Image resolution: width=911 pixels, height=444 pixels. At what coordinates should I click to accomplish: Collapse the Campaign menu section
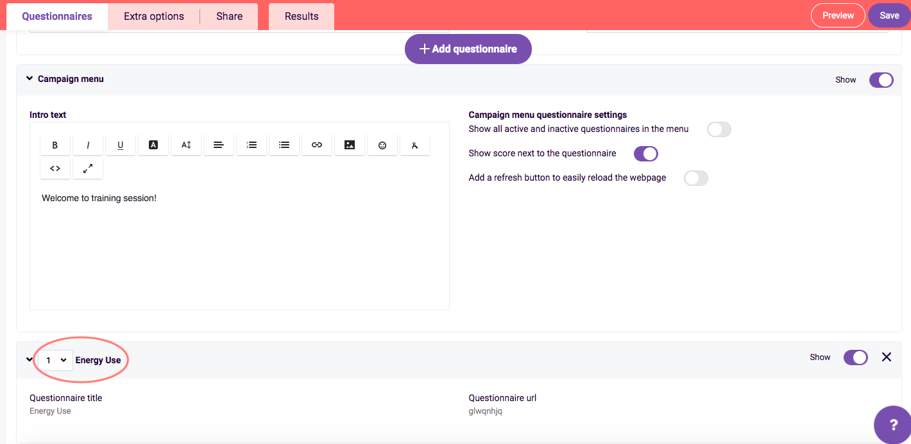click(30, 78)
